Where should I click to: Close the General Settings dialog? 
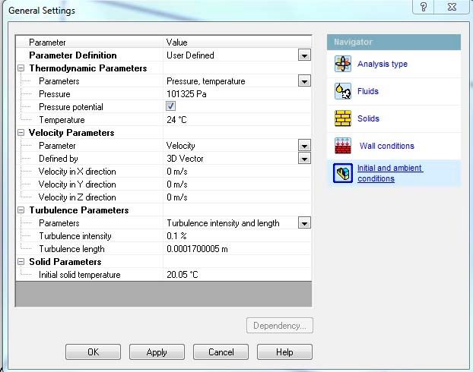(452, 7)
